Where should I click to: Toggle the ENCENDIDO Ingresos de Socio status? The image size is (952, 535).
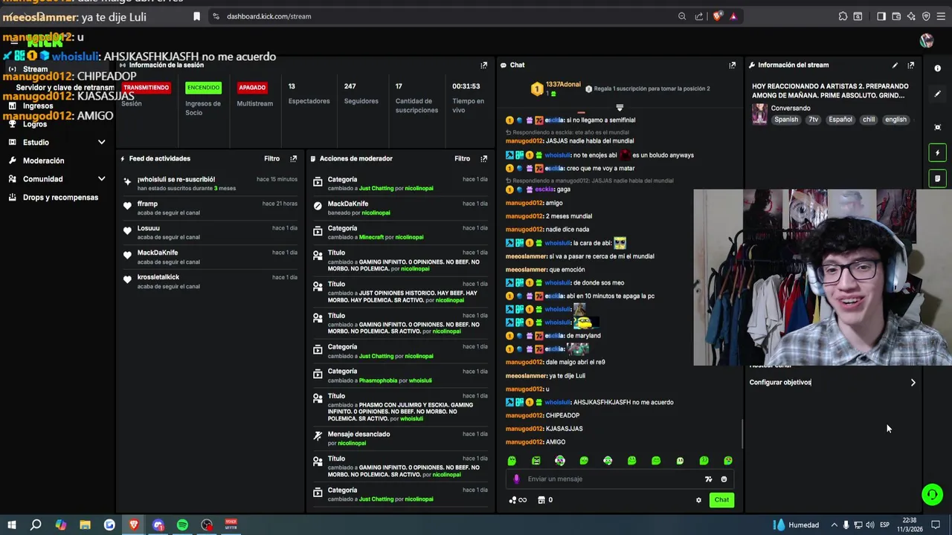(x=203, y=88)
